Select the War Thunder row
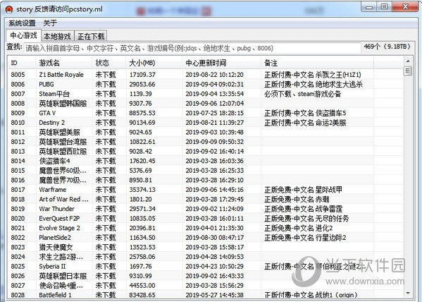Viewport: 422px width, 302px height. [206, 209]
